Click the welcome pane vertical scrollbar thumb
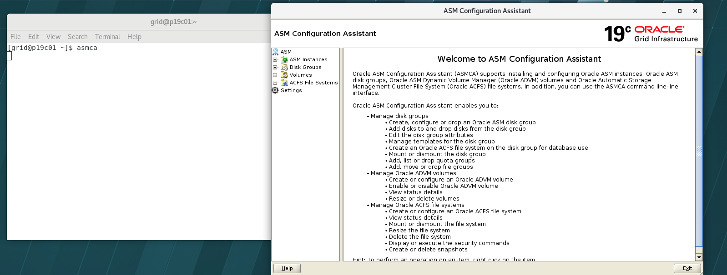The image size is (727, 275). point(699,151)
